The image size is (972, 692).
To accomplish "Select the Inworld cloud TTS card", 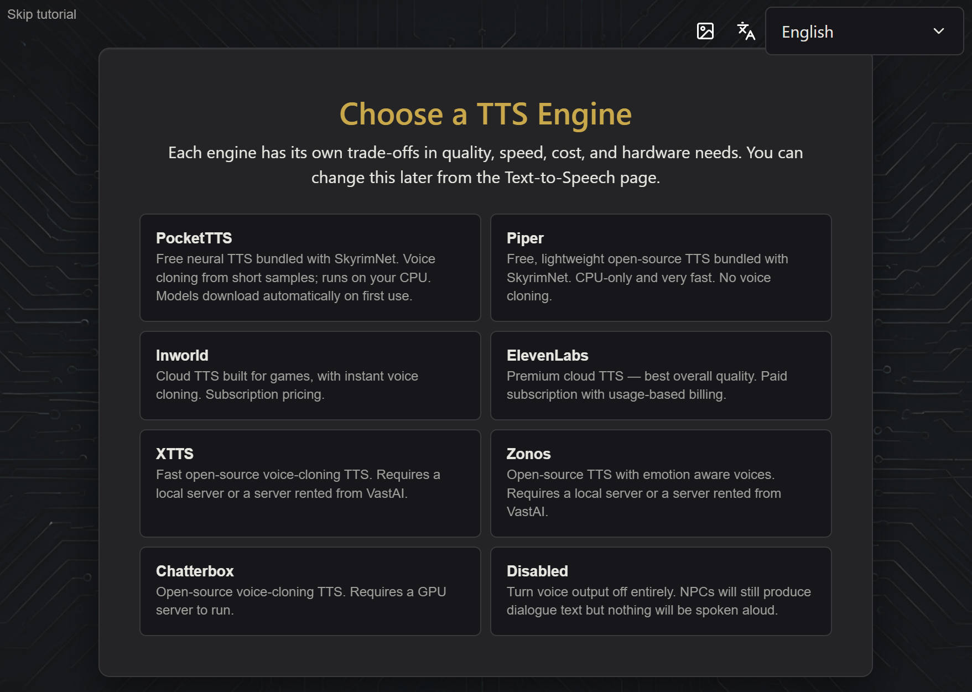I will coord(310,376).
